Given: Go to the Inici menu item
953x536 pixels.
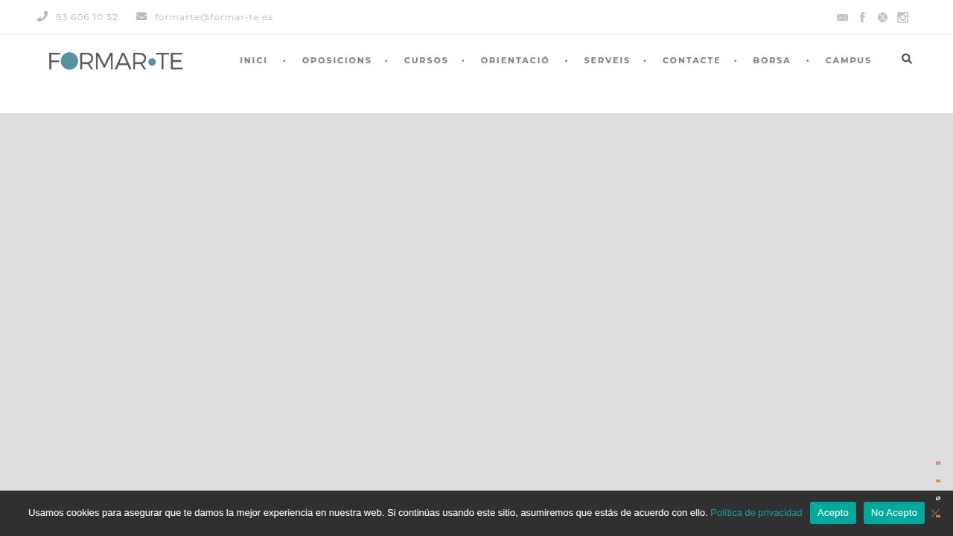Looking at the screenshot, I should pos(253,60).
